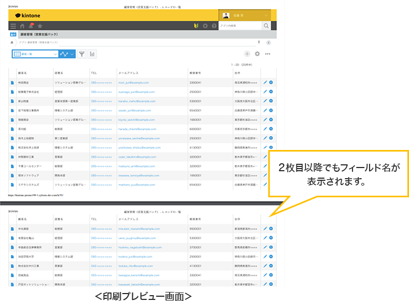
Task: Open the help question mark icon
Action: coord(214,26)
